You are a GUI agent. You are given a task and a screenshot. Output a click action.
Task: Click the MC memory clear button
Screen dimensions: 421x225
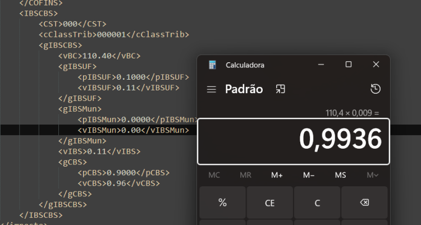click(214, 175)
